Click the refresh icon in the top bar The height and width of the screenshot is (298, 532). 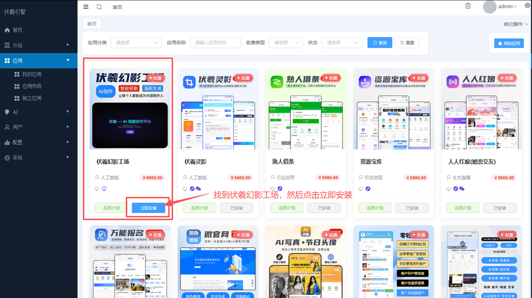[x=99, y=7]
